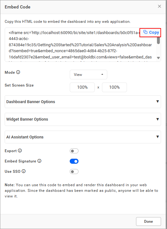Image resolution: width=167 pixels, height=229 pixels.
Task: Open the Mode dropdown showing View
Action: click(x=89, y=74)
